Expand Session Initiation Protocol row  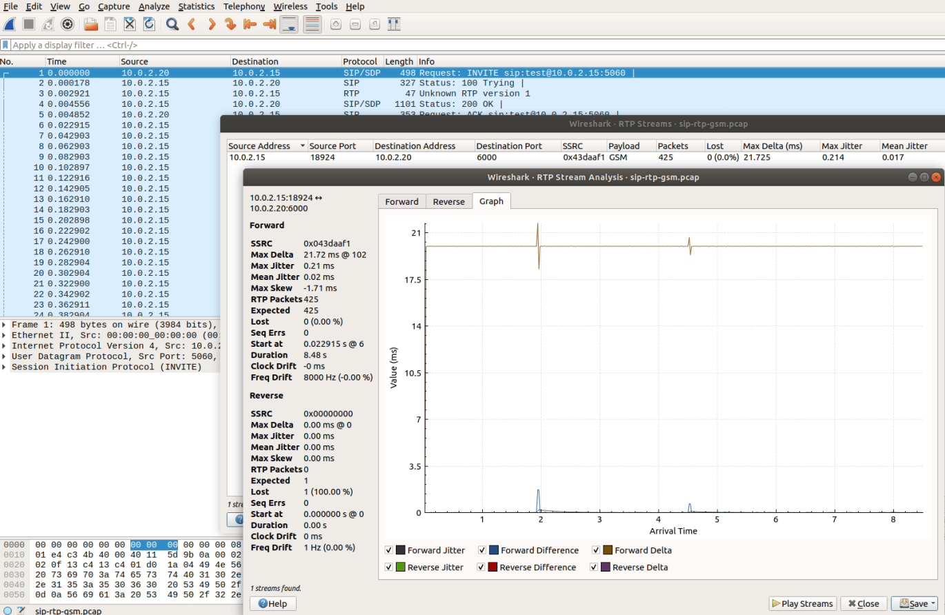5,367
